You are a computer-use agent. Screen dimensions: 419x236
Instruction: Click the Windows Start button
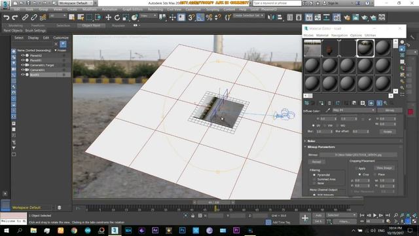coord(6,230)
